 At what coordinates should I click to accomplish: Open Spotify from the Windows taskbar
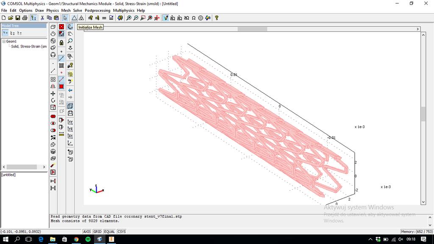tap(88, 239)
